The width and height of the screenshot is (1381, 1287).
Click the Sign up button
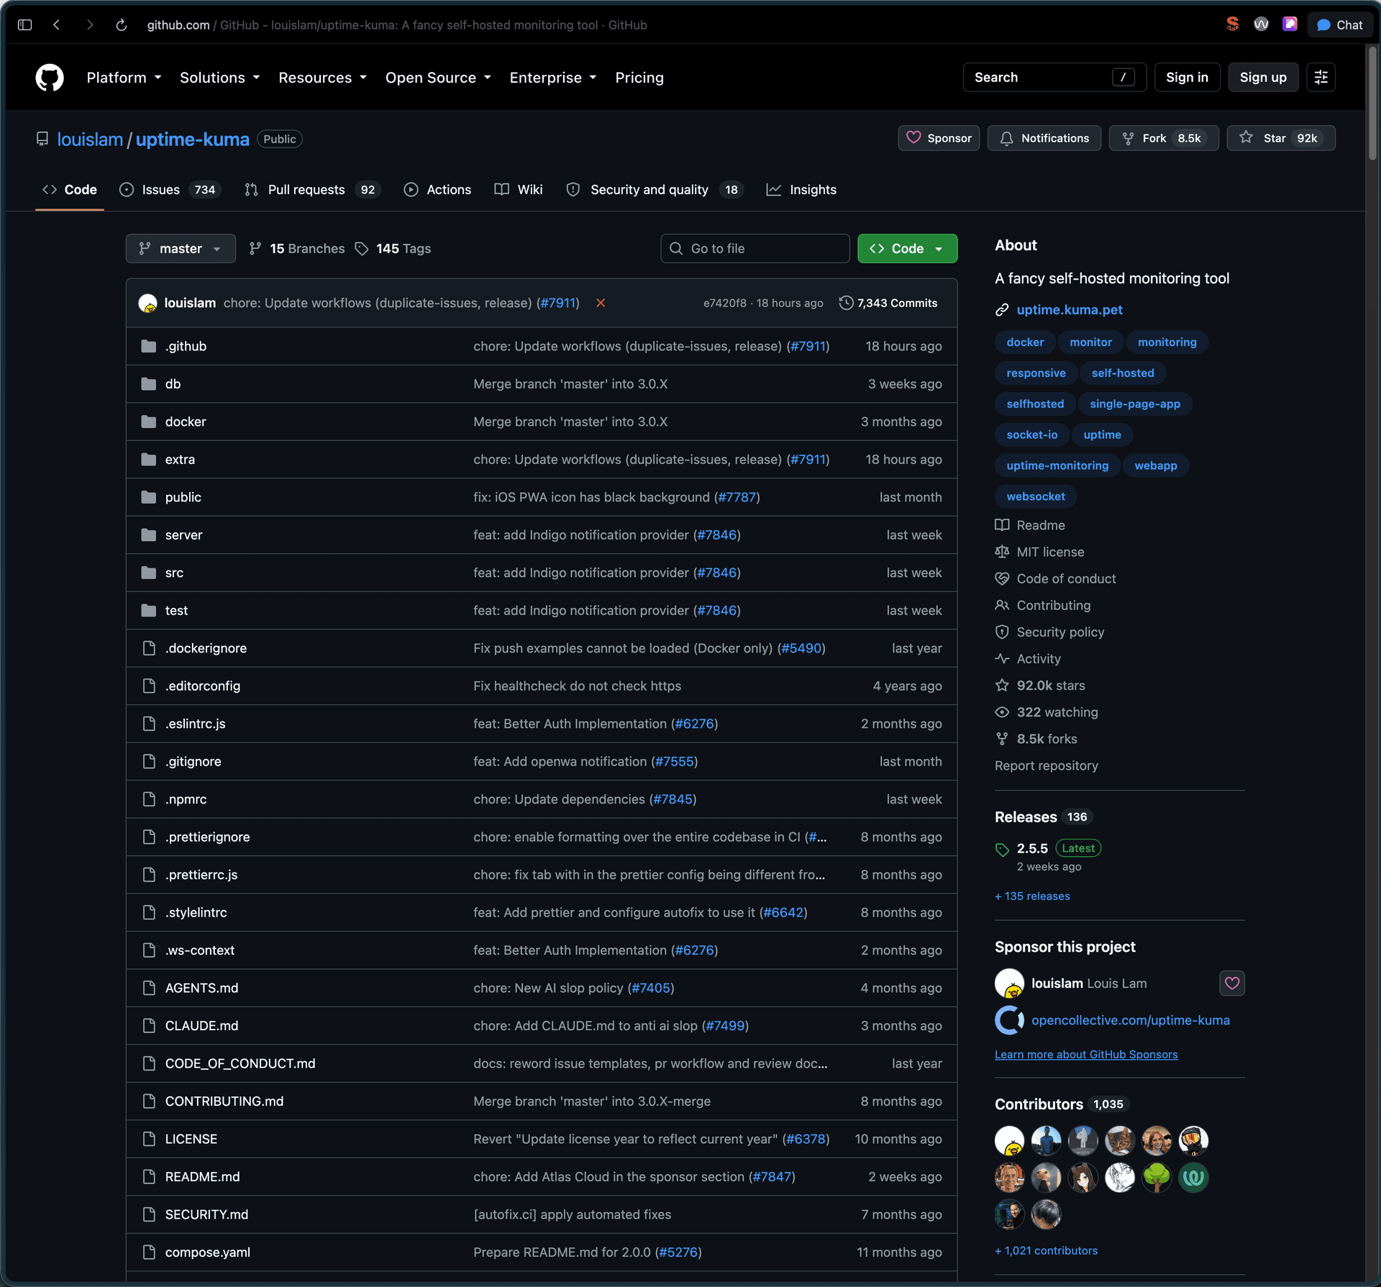coord(1263,78)
